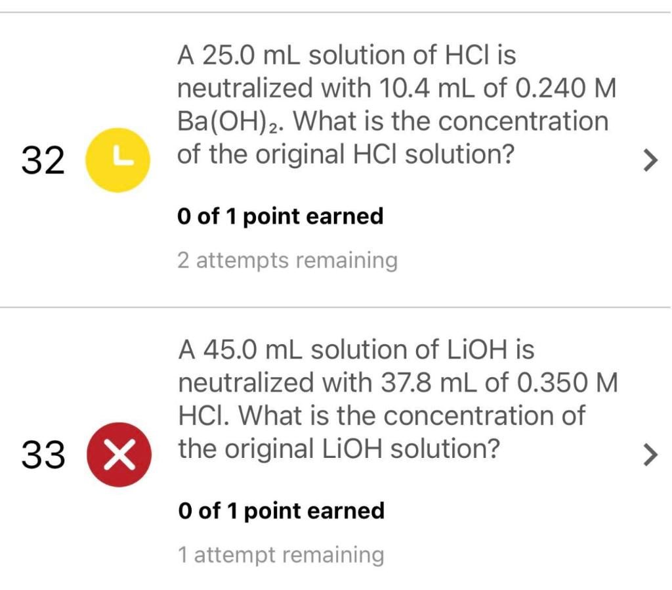Click the '0 of 1 point earned' label under question 32
The image size is (672, 590).
(281, 216)
